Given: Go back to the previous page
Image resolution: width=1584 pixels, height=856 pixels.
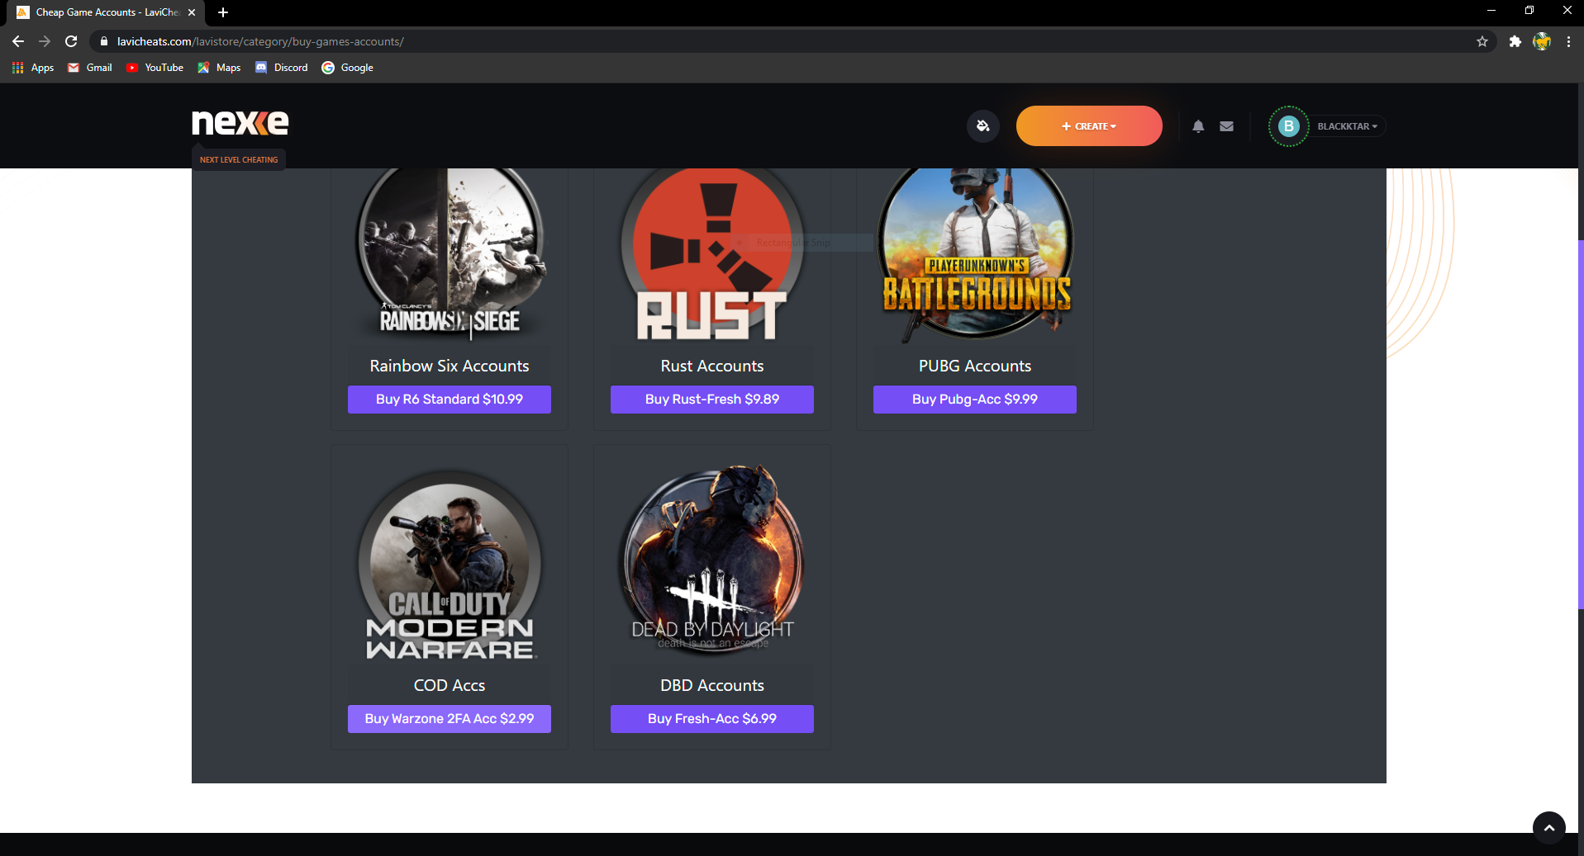Looking at the screenshot, I should (x=18, y=41).
